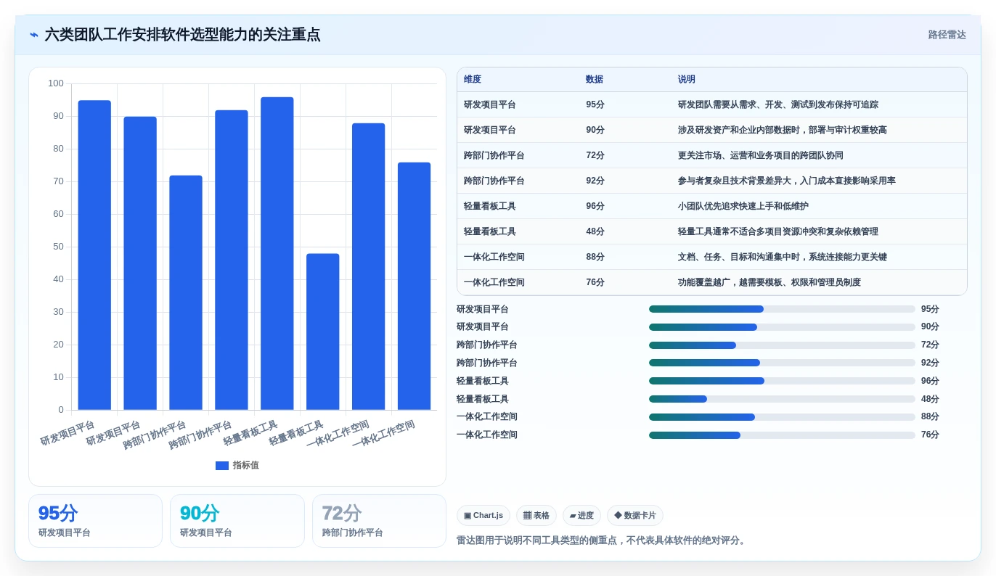
Task: Select the 95分 研发项目平台 data card
Action: click(95, 521)
